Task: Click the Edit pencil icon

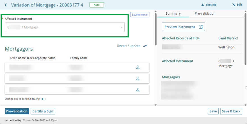Action: click(234, 5)
